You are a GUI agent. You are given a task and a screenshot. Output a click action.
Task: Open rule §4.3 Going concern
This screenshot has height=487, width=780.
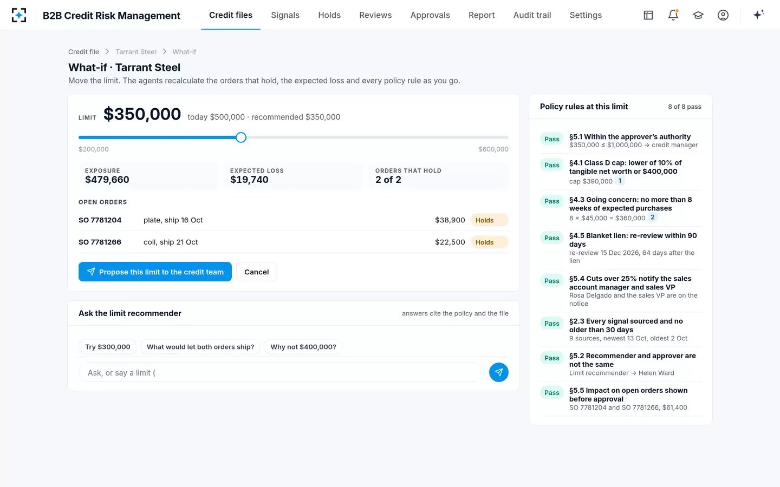click(621, 209)
